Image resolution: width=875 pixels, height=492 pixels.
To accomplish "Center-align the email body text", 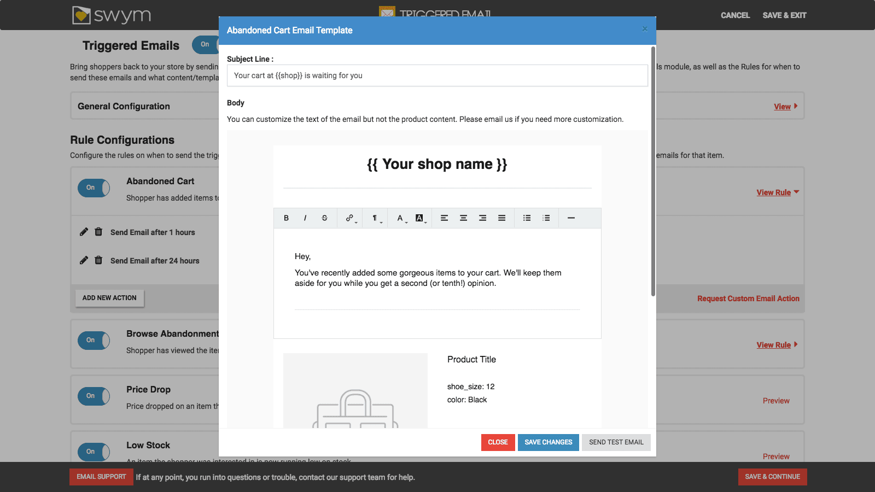I will click(x=463, y=218).
